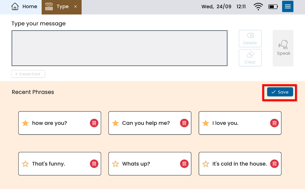Go to the Home tab

click(24, 7)
